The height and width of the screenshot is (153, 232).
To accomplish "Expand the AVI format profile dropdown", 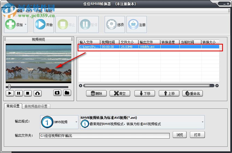I will click(x=202, y=122).
